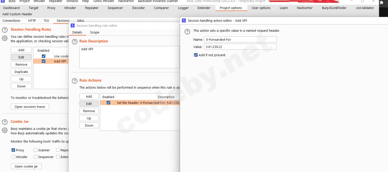Toggle the enabled checkbox for Set the header action
Viewport: 388px width, 172px height.
pyautogui.click(x=108, y=103)
